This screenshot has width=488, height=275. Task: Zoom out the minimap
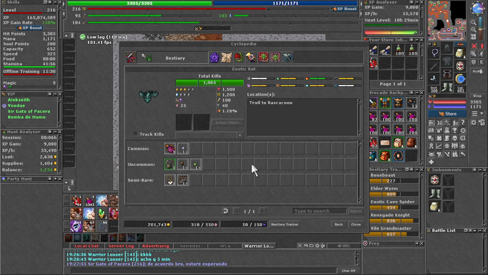[474, 22]
